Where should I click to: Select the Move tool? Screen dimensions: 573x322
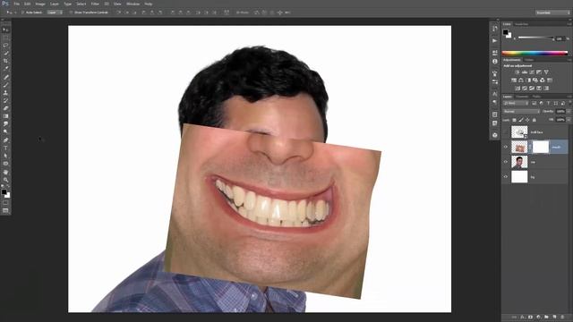click(x=5, y=30)
